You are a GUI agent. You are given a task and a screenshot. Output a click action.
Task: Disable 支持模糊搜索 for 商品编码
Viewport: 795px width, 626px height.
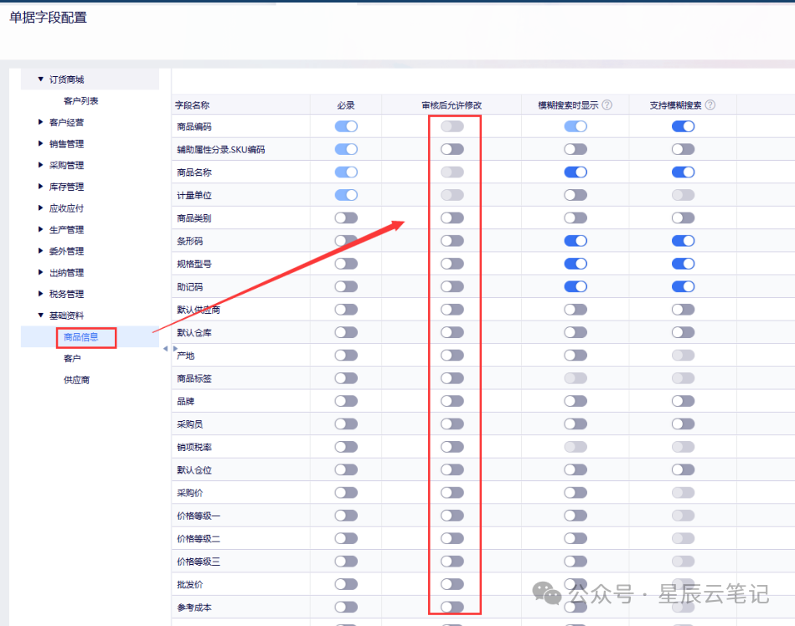(683, 126)
